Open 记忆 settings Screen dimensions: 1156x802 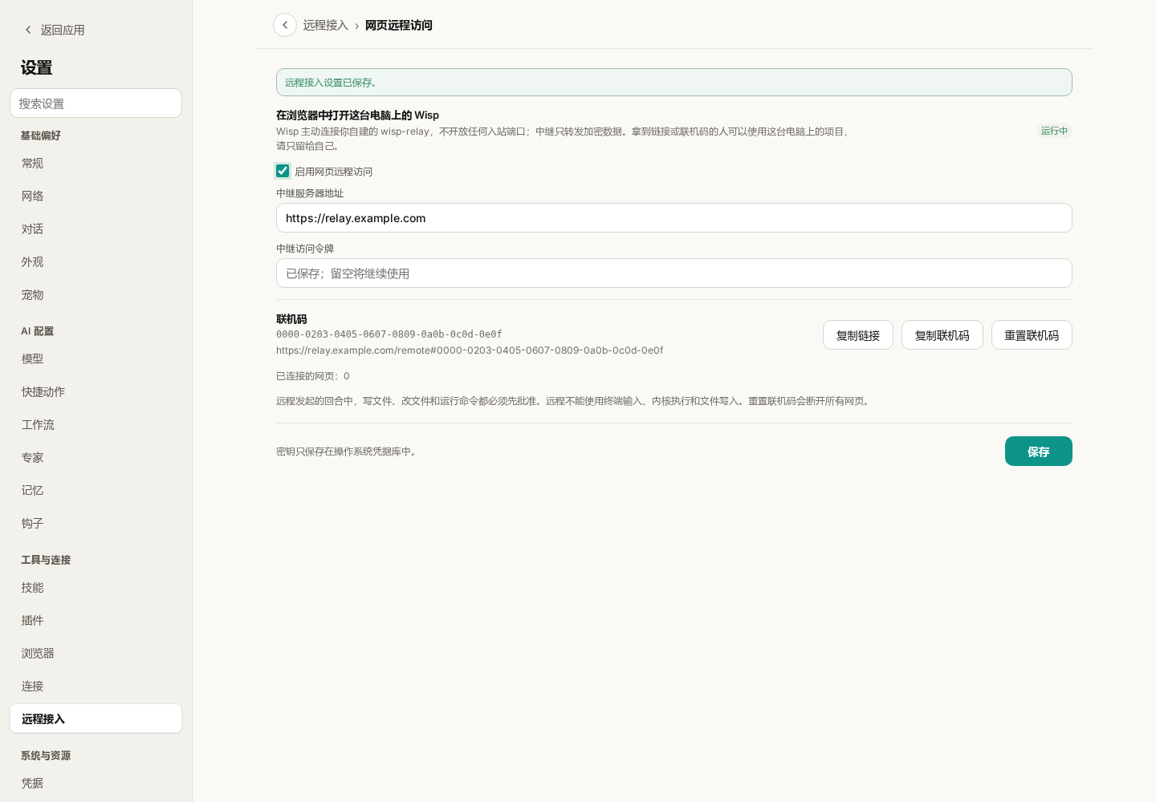(x=96, y=490)
